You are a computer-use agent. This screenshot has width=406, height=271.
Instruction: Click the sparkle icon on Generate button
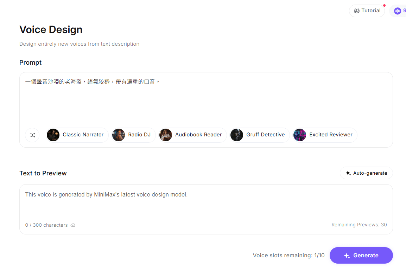tap(347, 256)
